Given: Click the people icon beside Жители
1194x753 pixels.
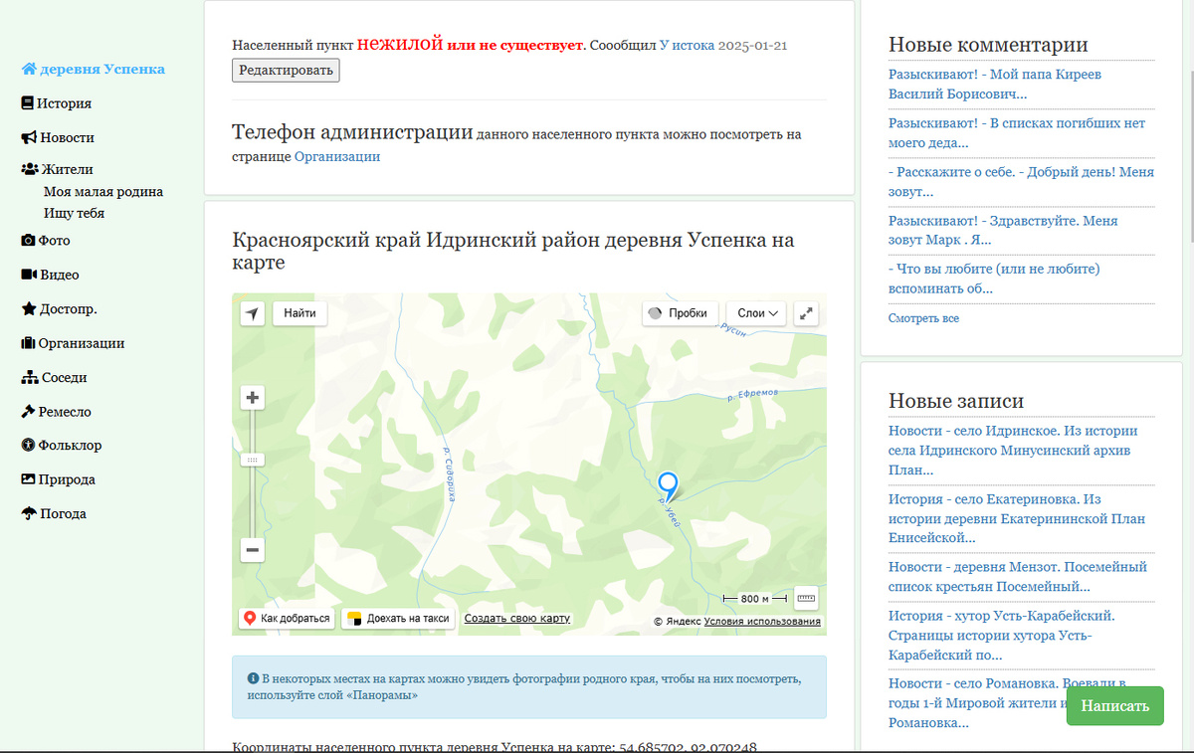Looking at the screenshot, I should coord(30,169).
